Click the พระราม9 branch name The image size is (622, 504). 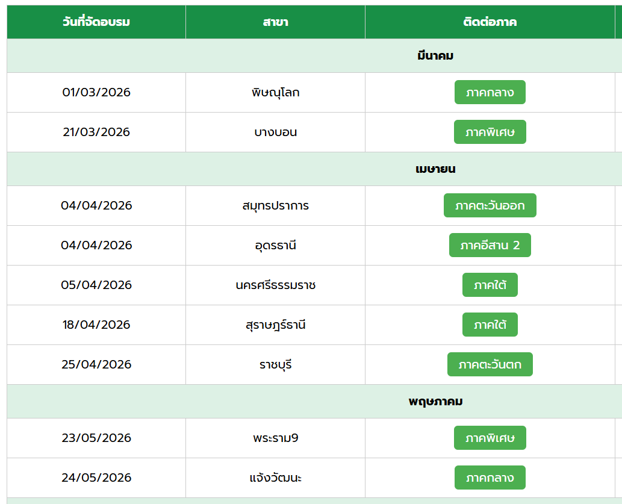(275, 438)
